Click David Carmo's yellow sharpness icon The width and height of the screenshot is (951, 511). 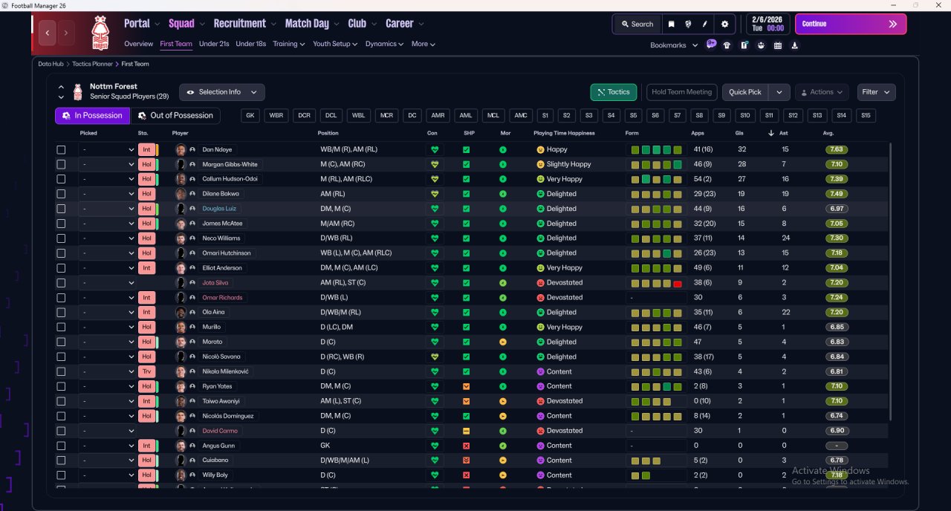tap(466, 431)
